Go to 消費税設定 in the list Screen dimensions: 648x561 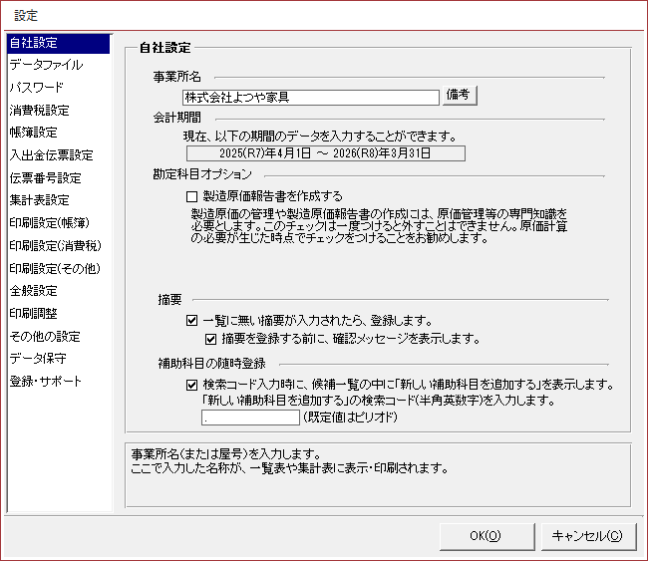40,111
